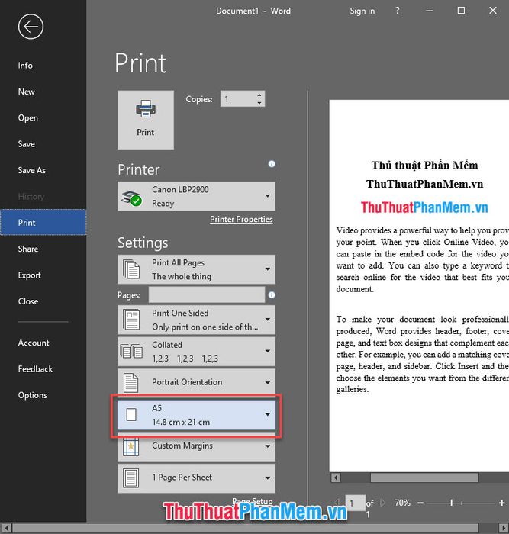The width and height of the screenshot is (509, 534).
Task: Click the 70% zoom level label
Action: pyautogui.click(x=402, y=503)
